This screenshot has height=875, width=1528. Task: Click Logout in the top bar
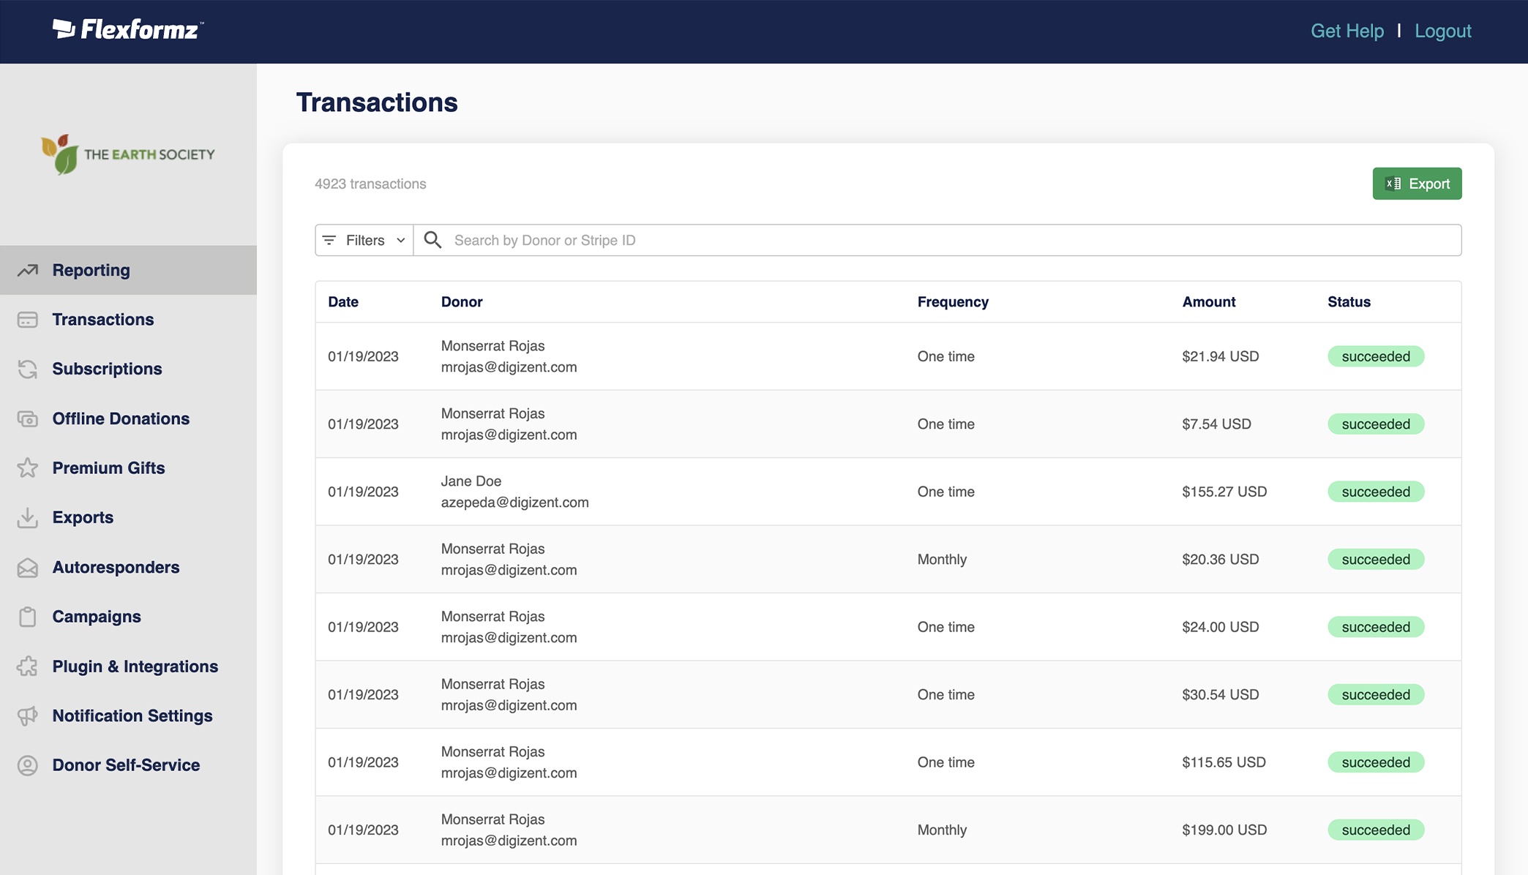1442,31
